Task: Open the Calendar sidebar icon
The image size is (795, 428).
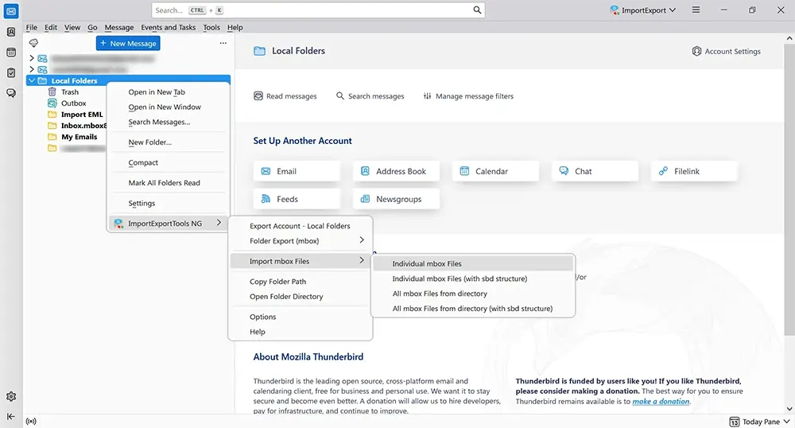Action: pyautogui.click(x=11, y=53)
